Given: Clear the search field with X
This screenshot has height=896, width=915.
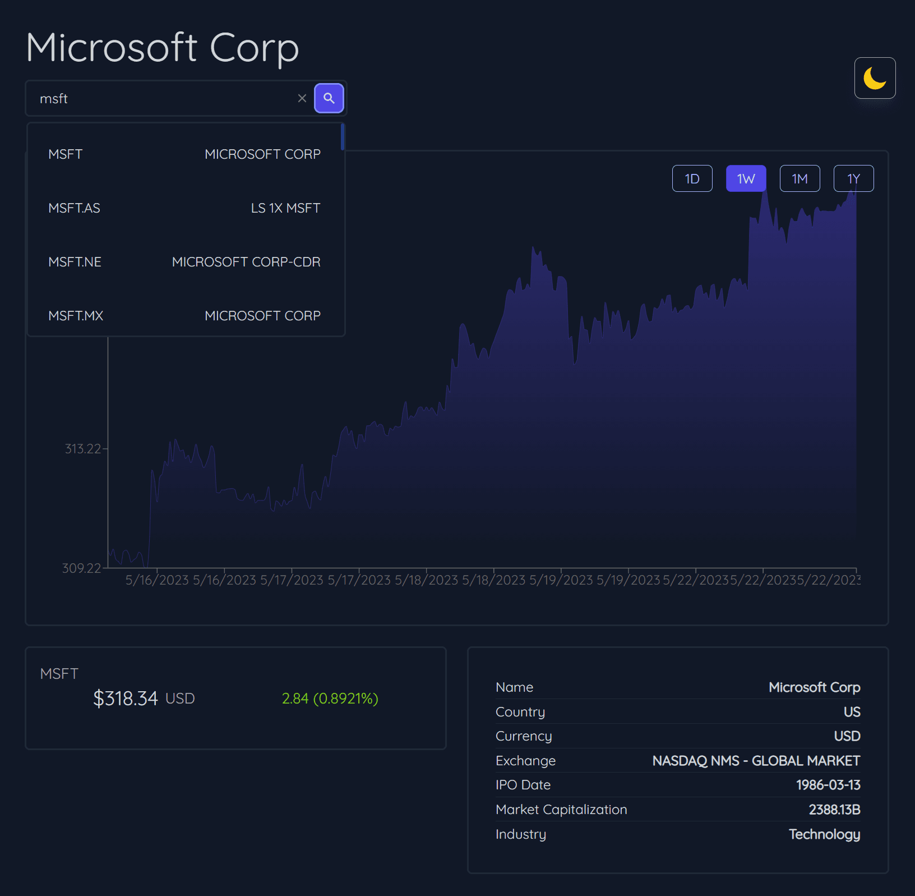Looking at the screenshot, I should pos(302,98).
